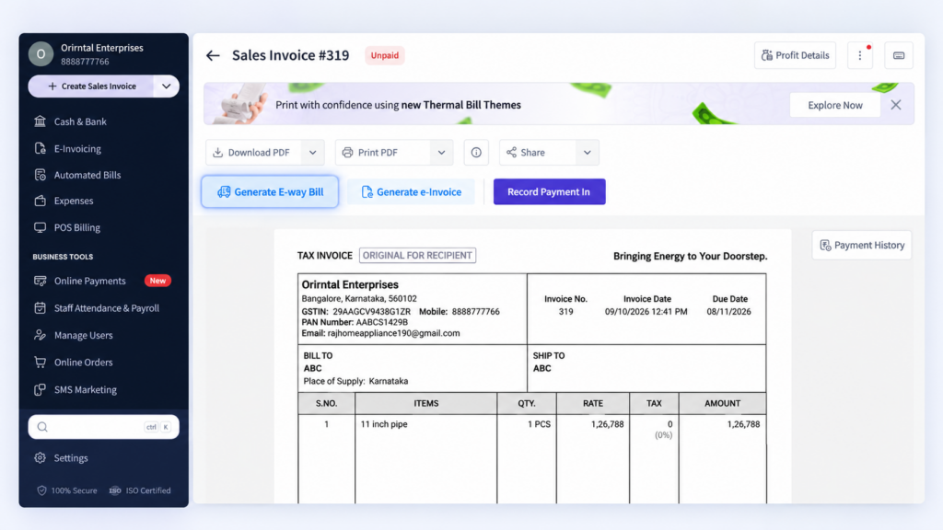
Task: Open the three-dot more options menu
Action: pos(860,55)
